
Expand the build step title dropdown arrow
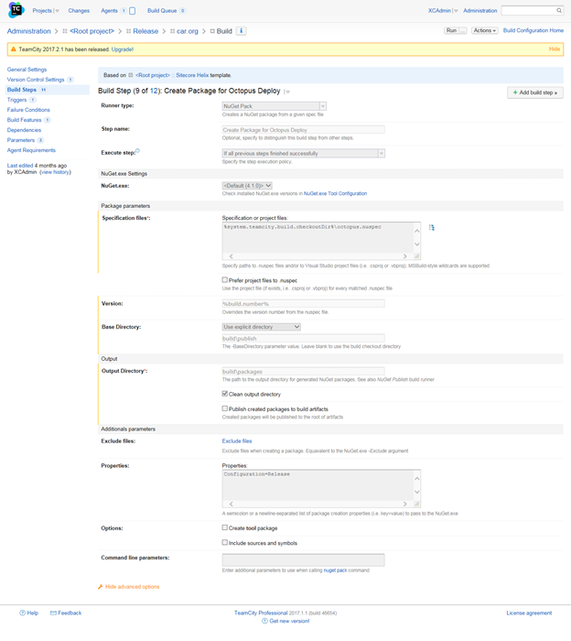click(287, 92)
